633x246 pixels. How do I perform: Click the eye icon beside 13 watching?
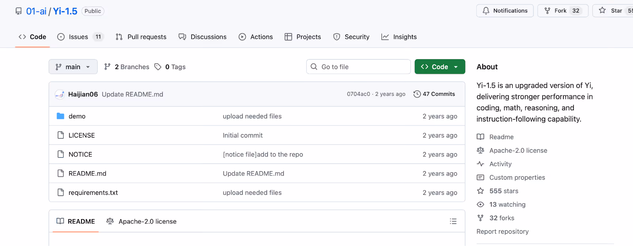pos(480,204)
